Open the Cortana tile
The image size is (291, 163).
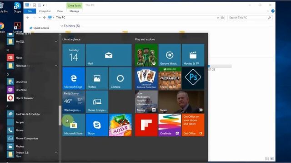120,78
